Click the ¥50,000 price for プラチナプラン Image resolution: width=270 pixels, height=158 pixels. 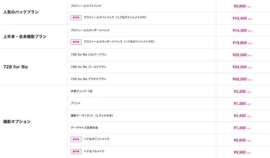(x=240, y=79)
